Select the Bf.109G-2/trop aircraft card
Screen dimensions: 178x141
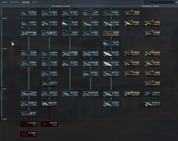(x=29, y=33)
